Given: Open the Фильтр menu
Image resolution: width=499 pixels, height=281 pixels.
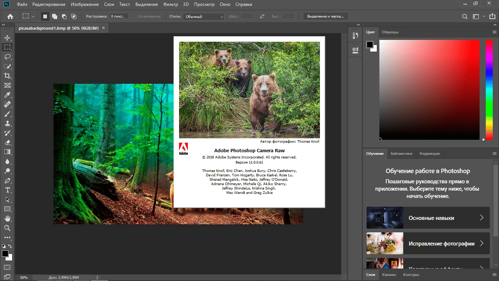Looking at the screenshot, I should [x=170, y=4].
